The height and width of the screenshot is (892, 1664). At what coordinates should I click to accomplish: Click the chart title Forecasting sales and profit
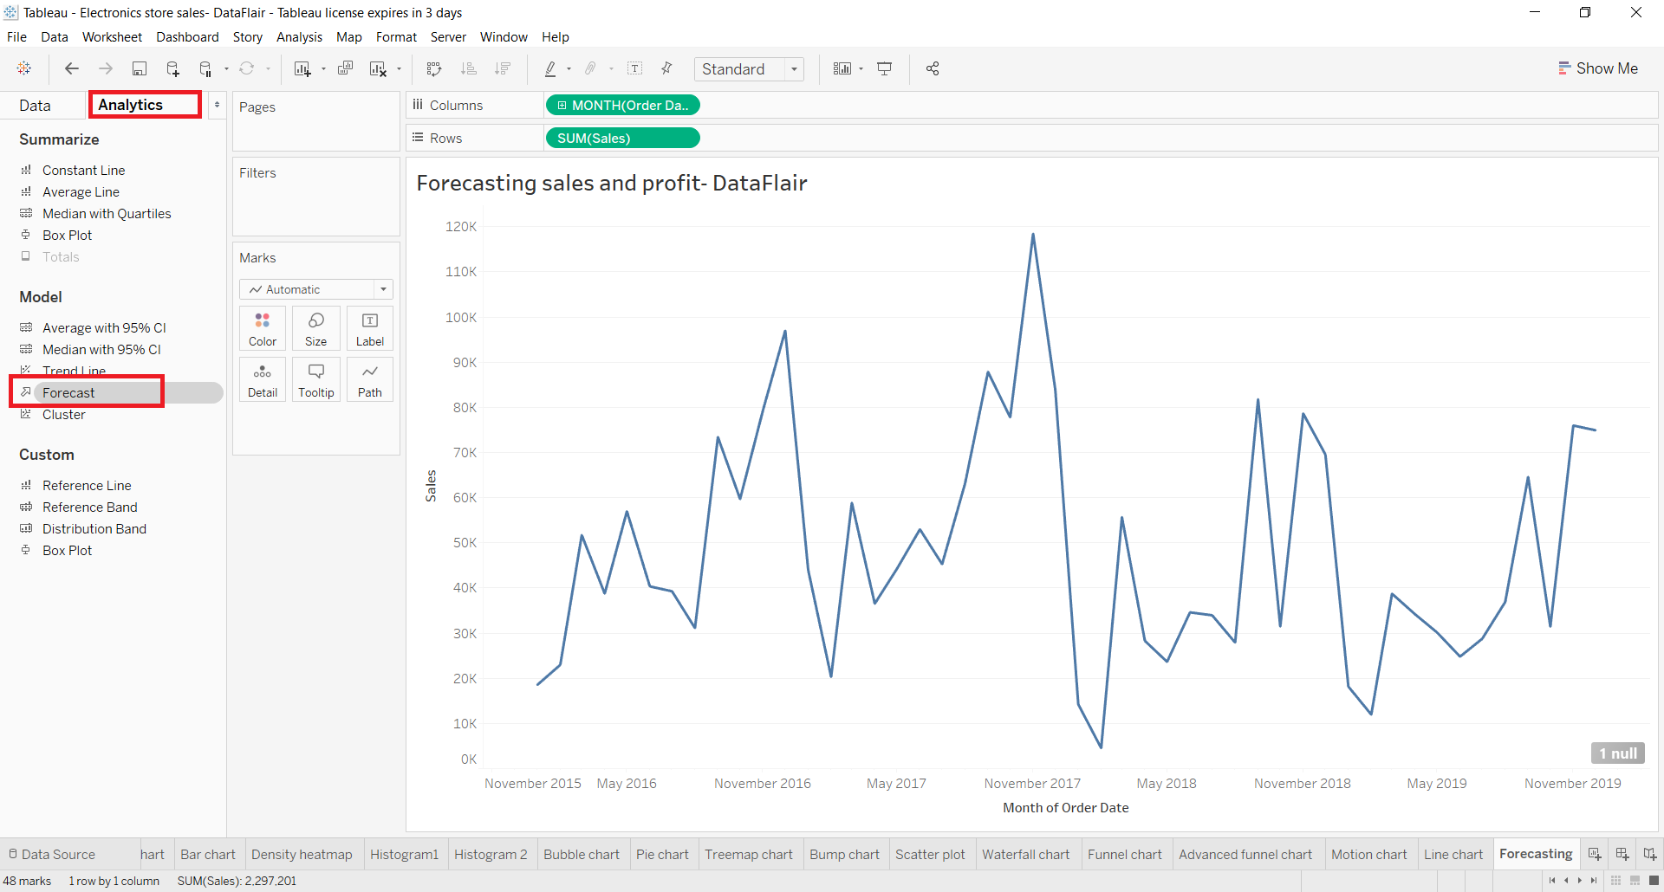[x=612, y=183]
